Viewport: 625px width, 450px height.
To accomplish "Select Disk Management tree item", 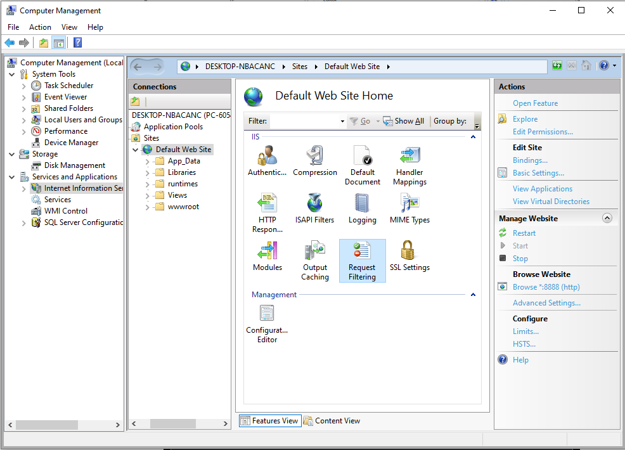I will click(x=75, y=165).
